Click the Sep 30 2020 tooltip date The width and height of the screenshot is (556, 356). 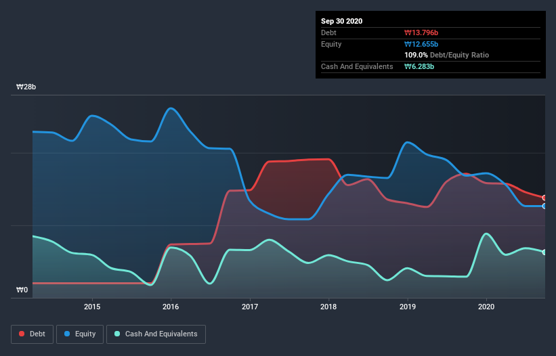[x=342, y=21]
